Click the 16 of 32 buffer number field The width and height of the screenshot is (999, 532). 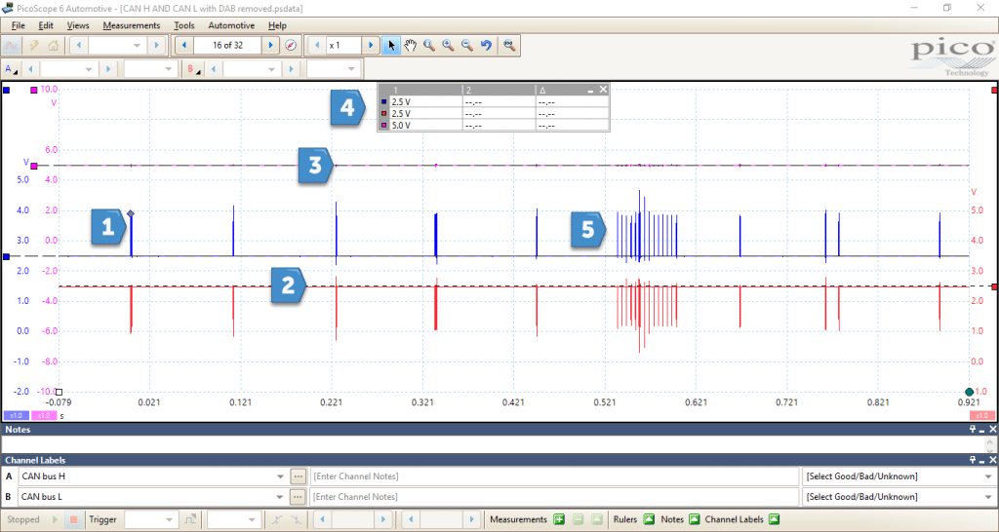(227, 45)
